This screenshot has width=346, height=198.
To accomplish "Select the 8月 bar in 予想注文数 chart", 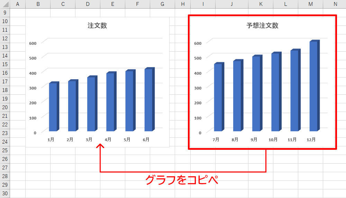I will (238, 95).
